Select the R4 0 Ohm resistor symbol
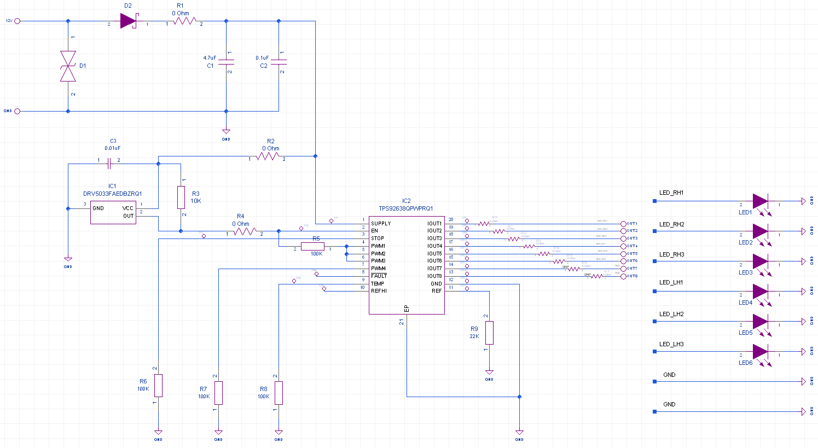The image size is (818, 448). (245, 231)
